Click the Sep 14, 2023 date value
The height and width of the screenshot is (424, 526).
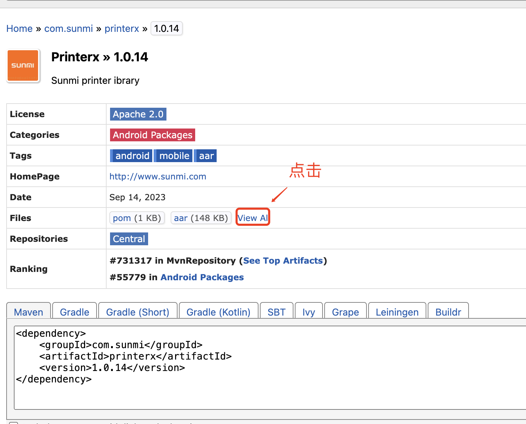click(137, 197)
